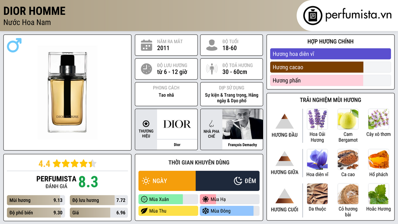Click the Hương đầu pyramid icon
Viewport: 398px width, 224px height.
click(285, 121)
